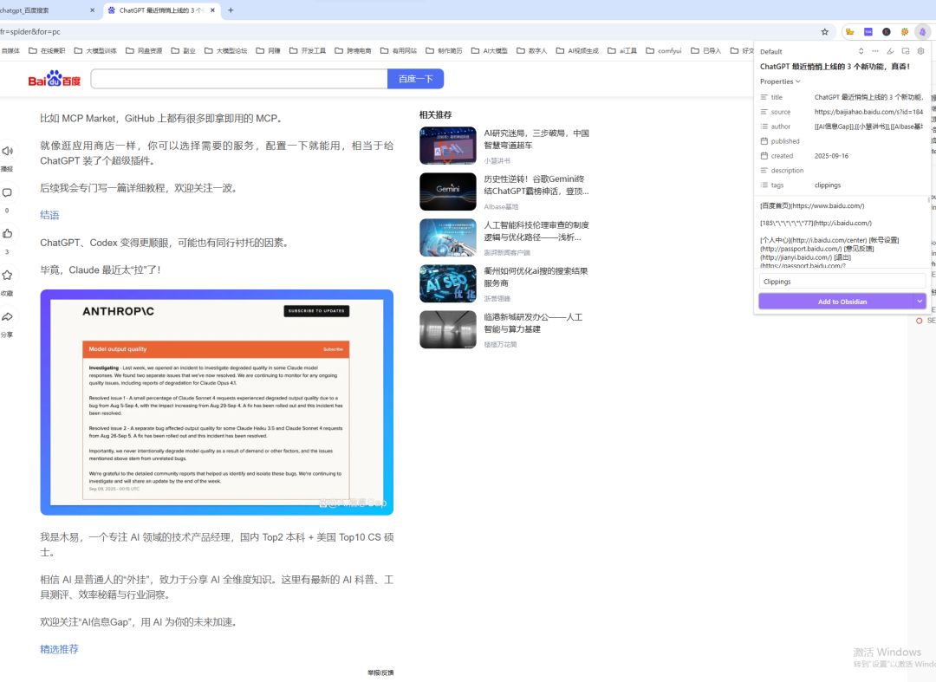Open the comfyui bookmark in the bookmarks bar
This screenshot has width=936, height=682.
pyautogui.click(x=663, y=50)
